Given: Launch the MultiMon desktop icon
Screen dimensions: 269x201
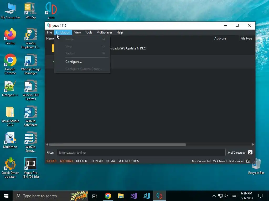Looking at the screenshot, I should (10, 140).
